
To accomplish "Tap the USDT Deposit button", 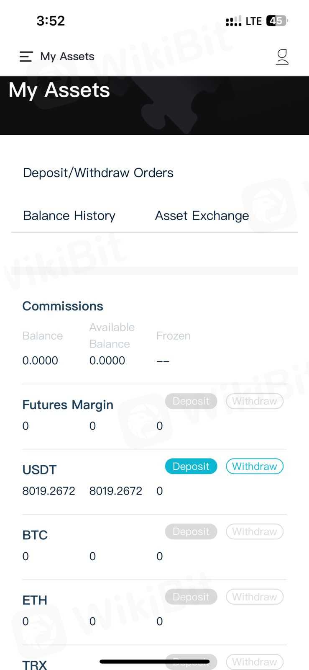I will tap(191, 466).
